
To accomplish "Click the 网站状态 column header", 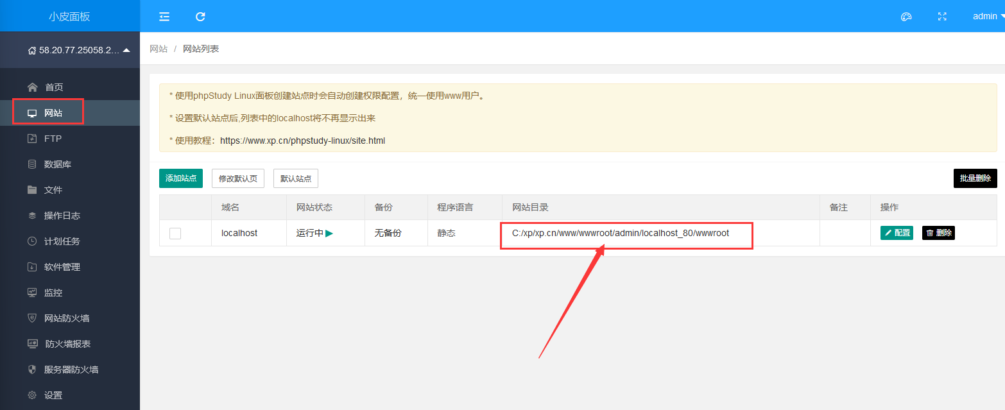I will (314, 207).
